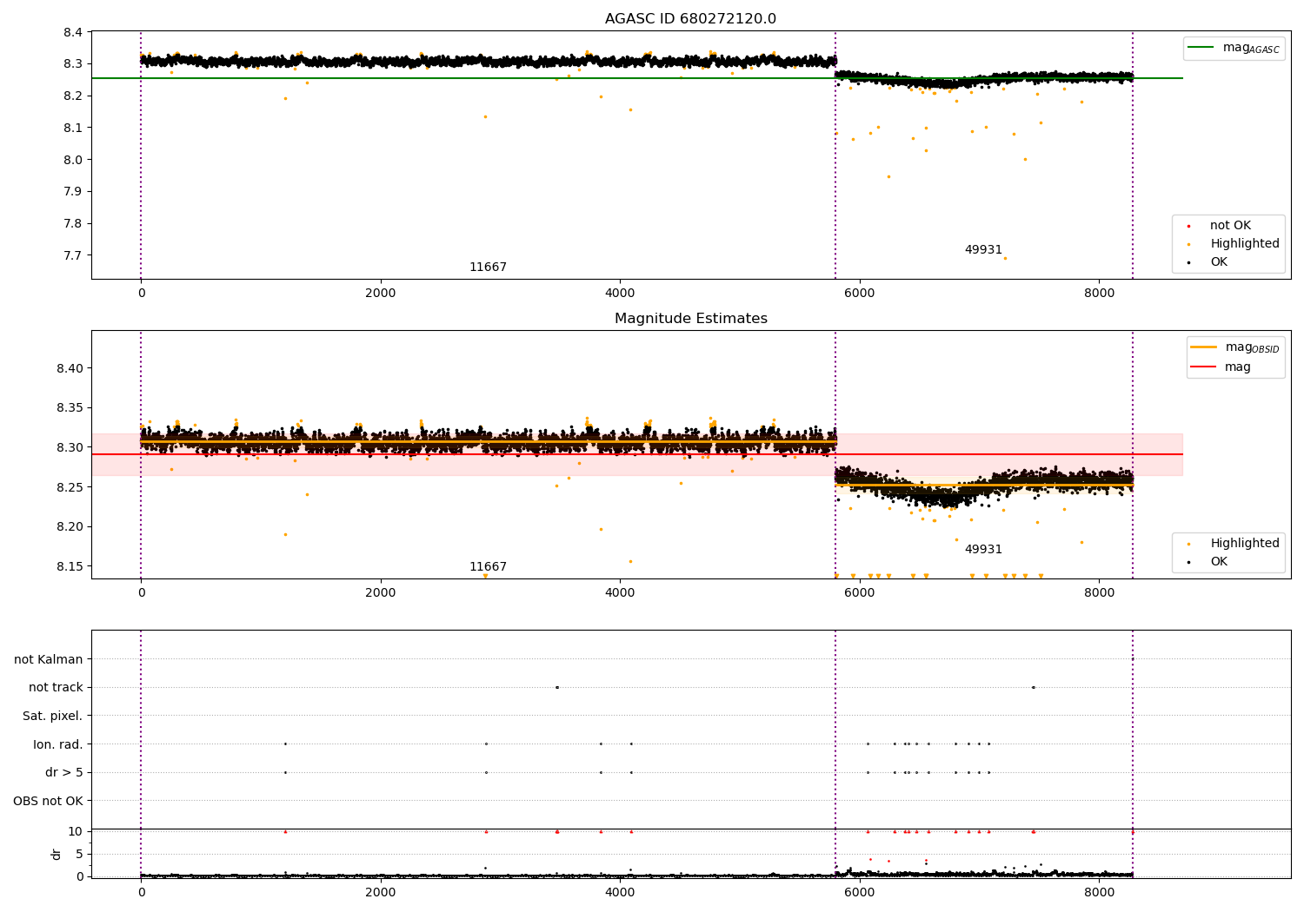
Task: Click the lowest orange outlier near 7.7 in top plot
Action: pos(1005,258)
